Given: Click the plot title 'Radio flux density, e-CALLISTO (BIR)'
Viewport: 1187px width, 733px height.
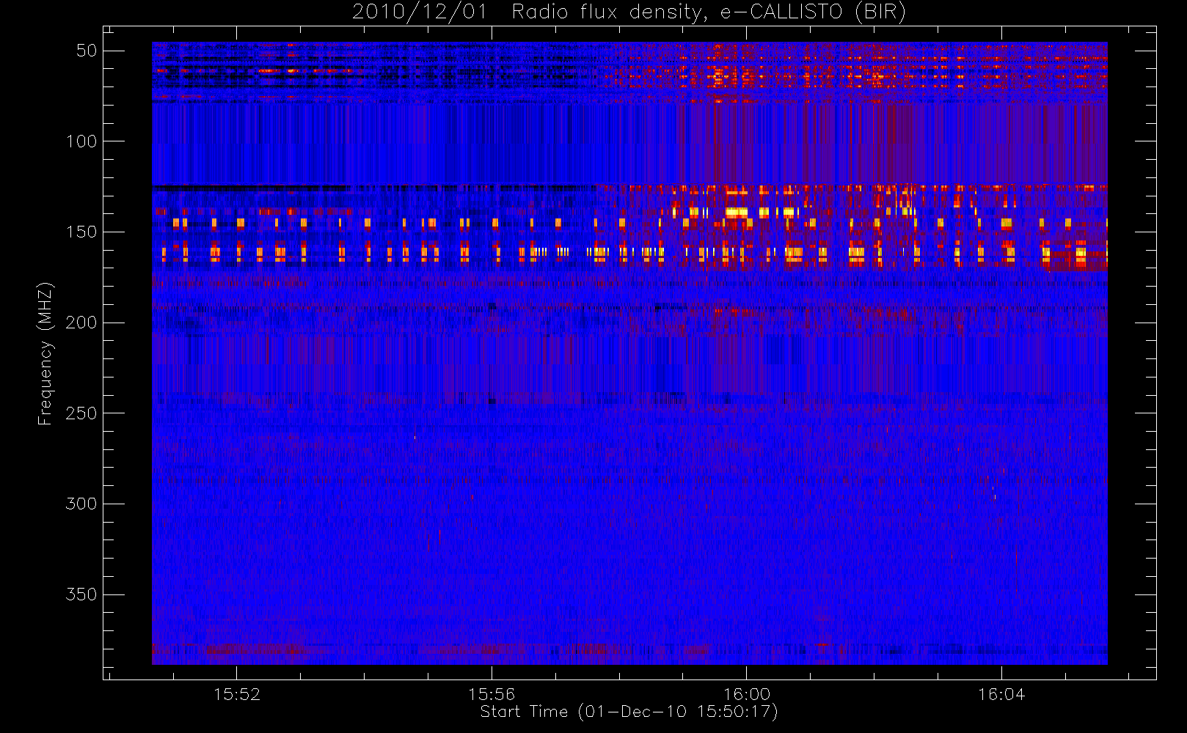Looking at the screenshot, I should click(x=709, y=12).
